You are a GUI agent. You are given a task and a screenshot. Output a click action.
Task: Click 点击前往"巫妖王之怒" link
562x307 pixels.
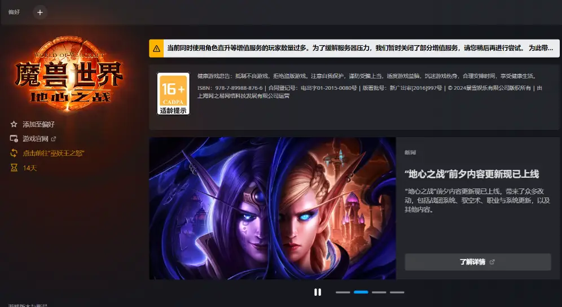pyautogui.click(x=54, y=153)
